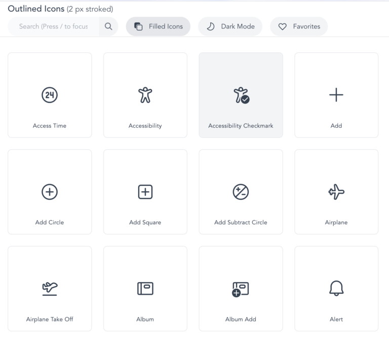Viewport: 389px width, 340px height.
Task: Pick the Add plus icon
Action: pos(336,95)
